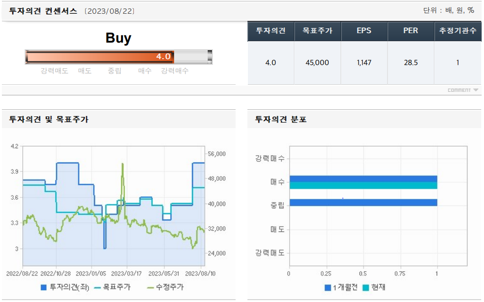Click the 중립 label under gauge

(114, 71)
